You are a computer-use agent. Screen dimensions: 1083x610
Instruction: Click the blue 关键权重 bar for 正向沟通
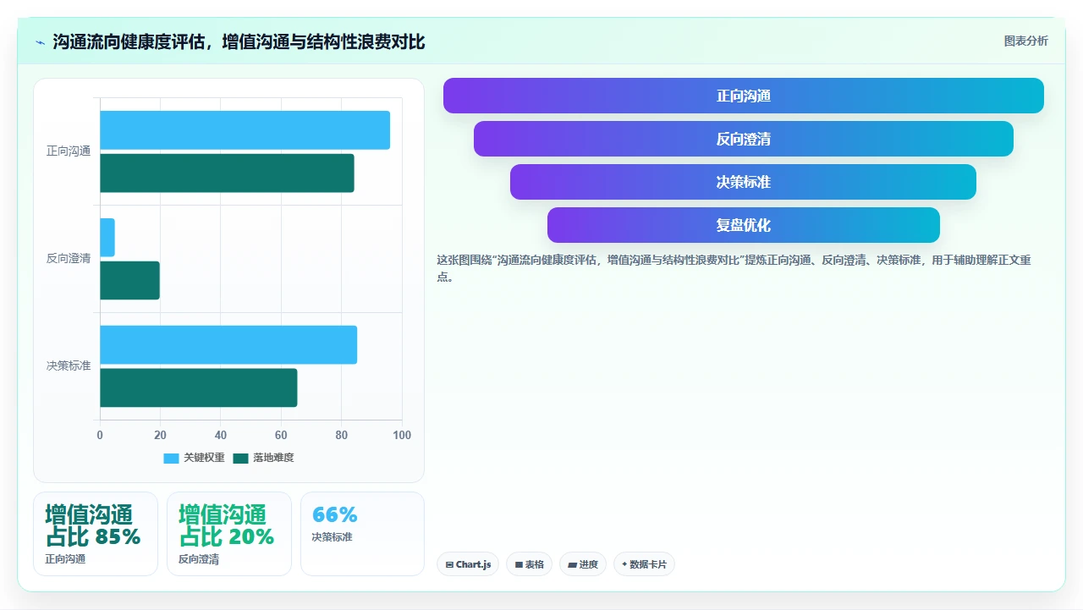245,130
